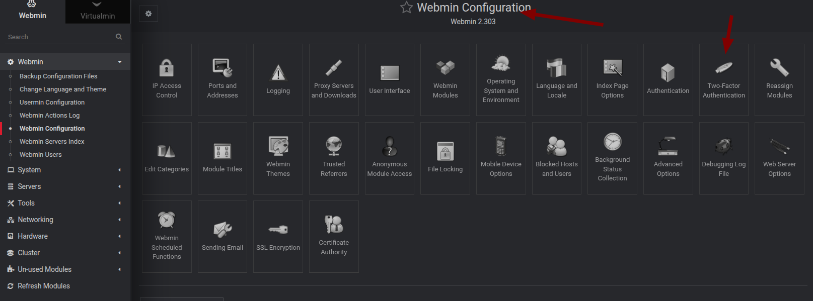Open the IP Access Control module
The height and width of the screenshot is (301, 813).
click(x=167, y=80)
